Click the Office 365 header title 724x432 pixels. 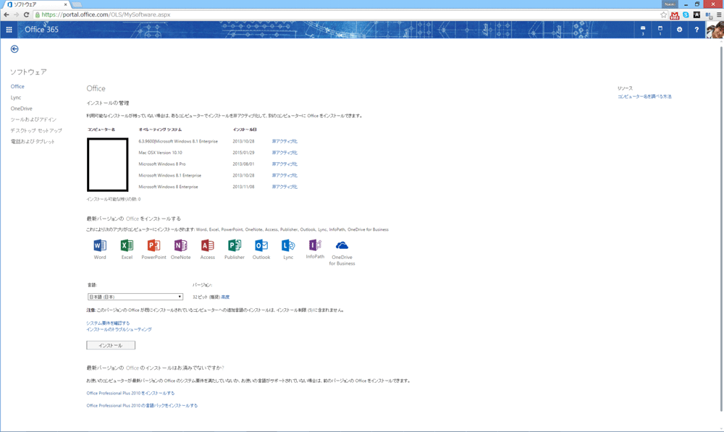[41, 30]
